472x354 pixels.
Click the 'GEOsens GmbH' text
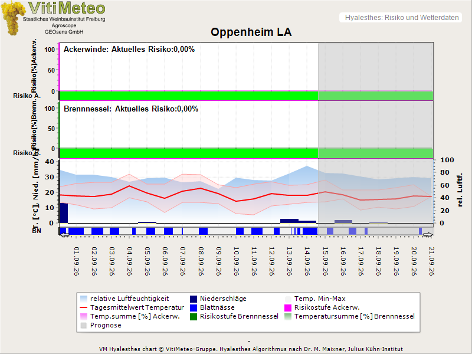point(64,32)
